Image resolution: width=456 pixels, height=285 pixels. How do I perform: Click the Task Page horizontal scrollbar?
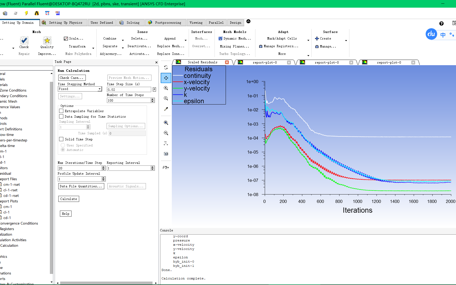[x=106, y=283]
